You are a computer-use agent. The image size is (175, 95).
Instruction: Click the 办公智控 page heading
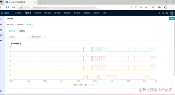(10, 19)
